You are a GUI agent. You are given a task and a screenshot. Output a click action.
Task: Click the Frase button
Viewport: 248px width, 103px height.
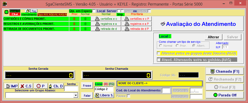click(87, 86)
